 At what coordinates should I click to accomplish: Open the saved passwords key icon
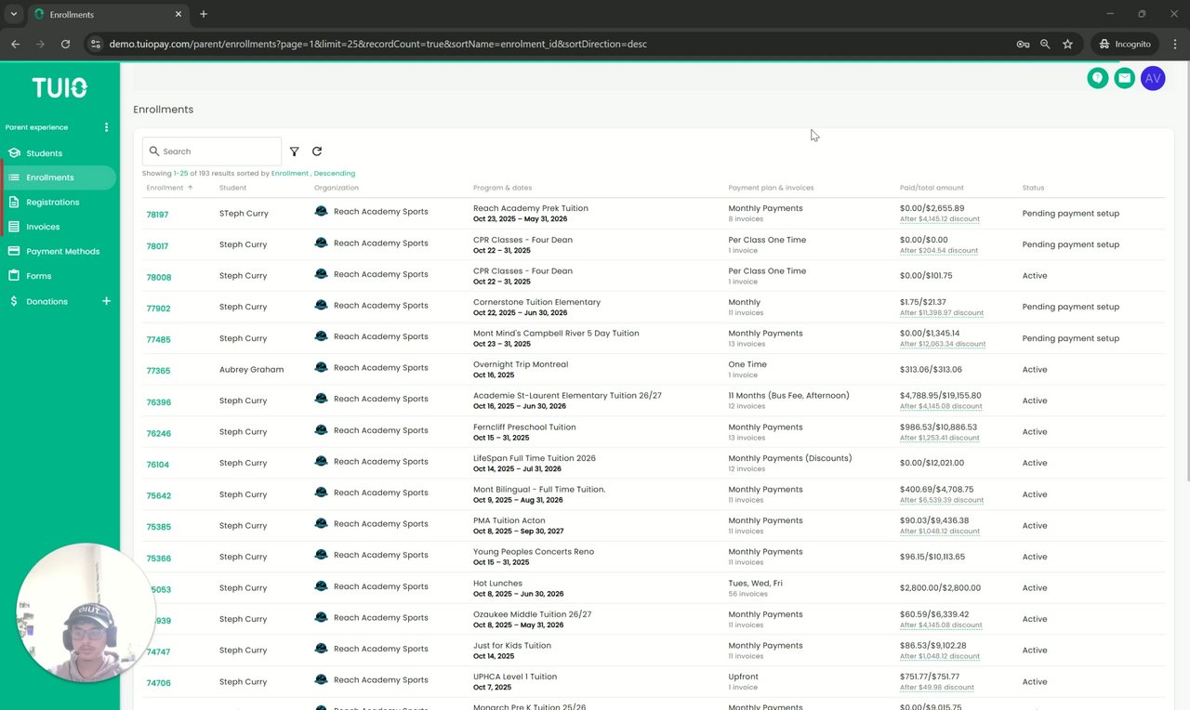(x=1023, y=44)
